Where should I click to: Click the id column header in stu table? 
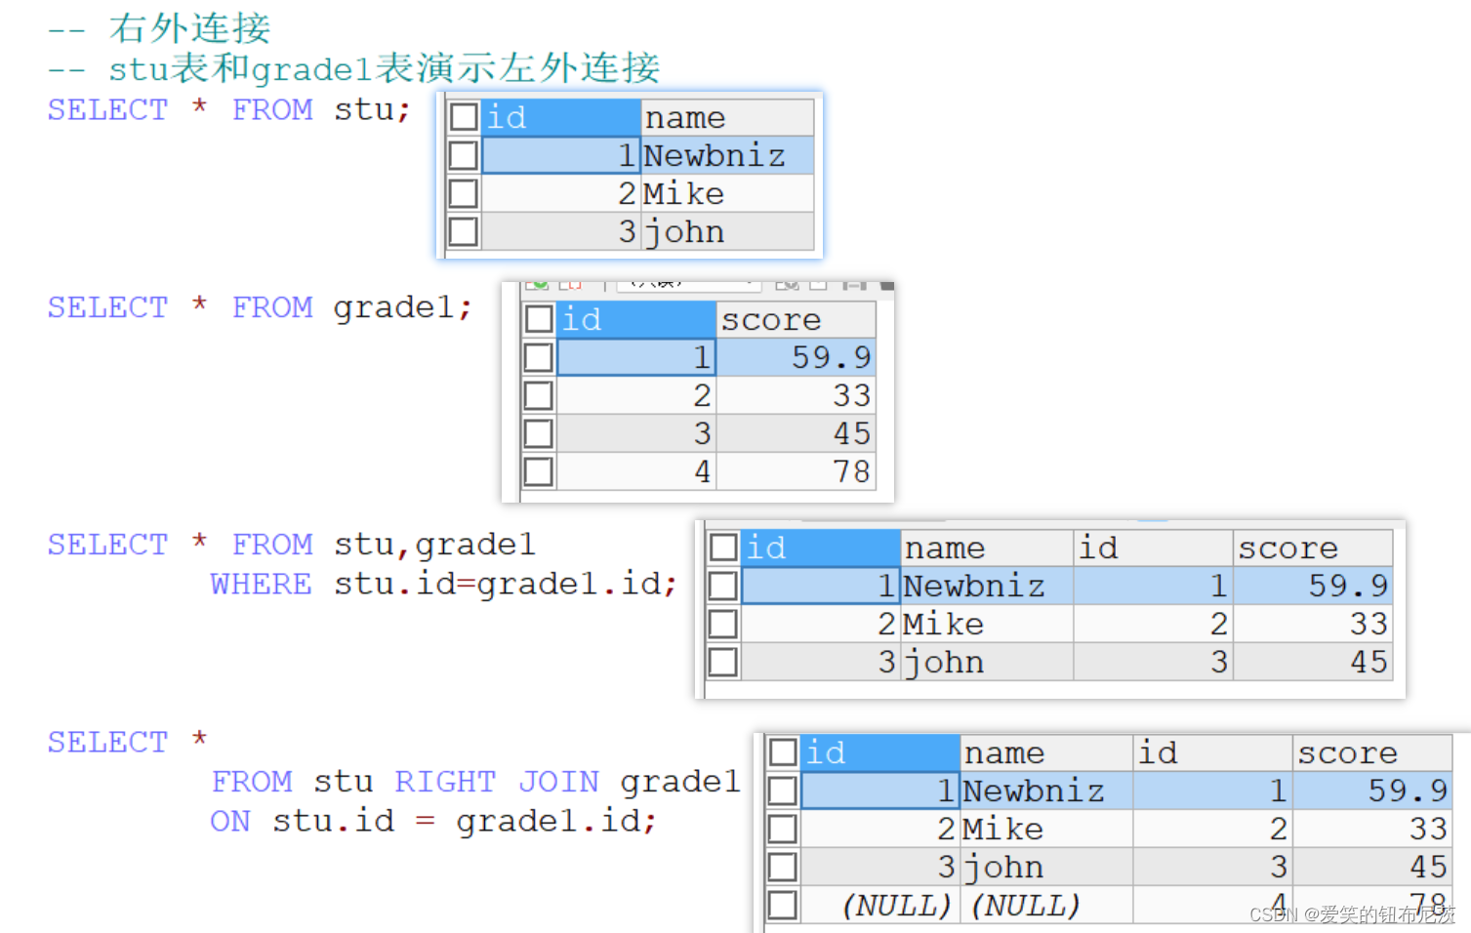pos(561,117)
